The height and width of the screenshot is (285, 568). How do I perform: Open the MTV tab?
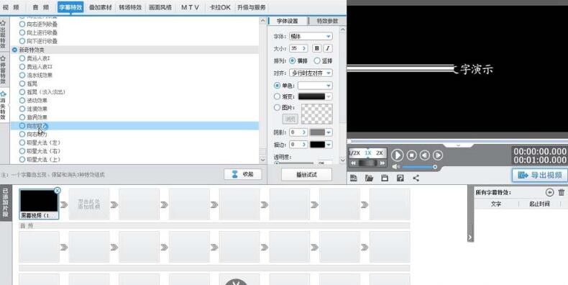point(191,7)
